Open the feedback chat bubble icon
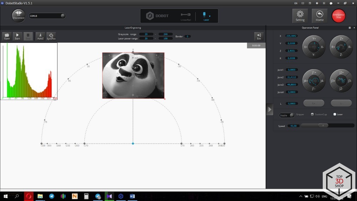This screenshot has width=357, height=201. [331, 3]
